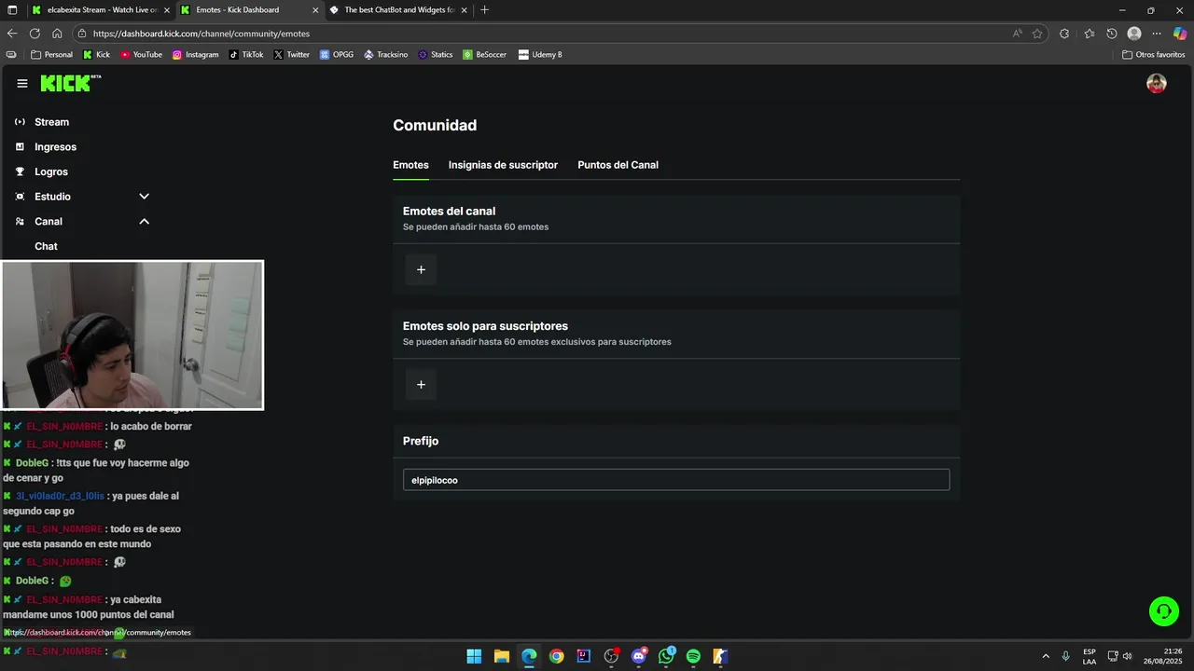Image resolution: width=1194 pixels, height=671 pixels.
Task: Open the favorites list icon
Action: point(1089,34)
